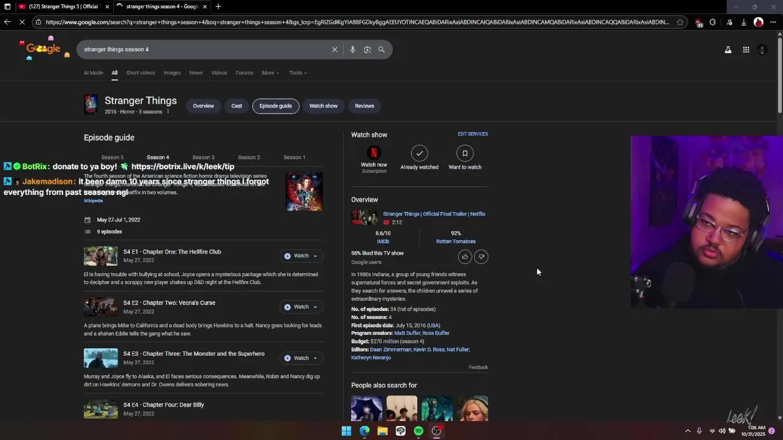783x440 pixels.
Task: Open File Explorer from the taskbar
Action: [382, 431]
